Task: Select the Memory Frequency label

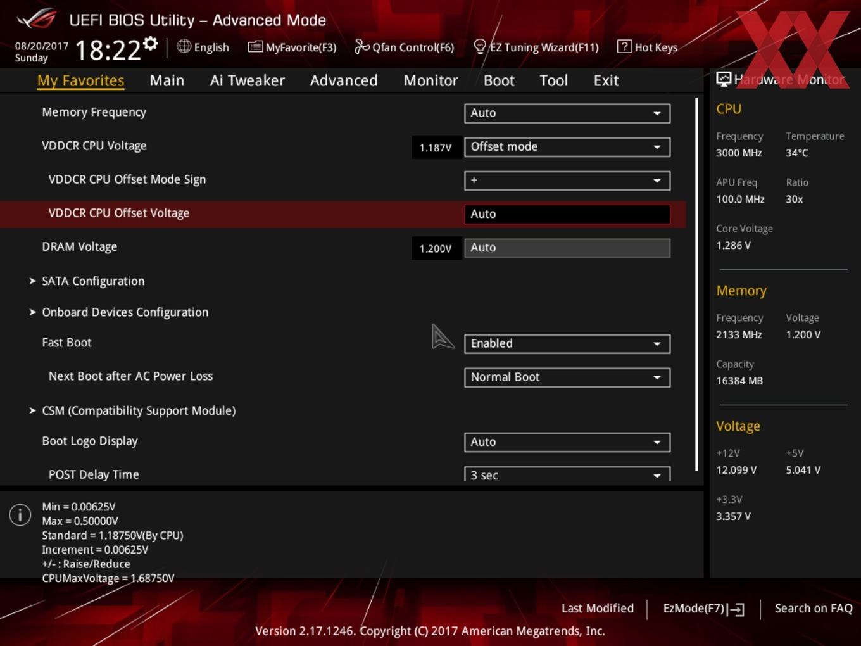Action: (94, 112)
